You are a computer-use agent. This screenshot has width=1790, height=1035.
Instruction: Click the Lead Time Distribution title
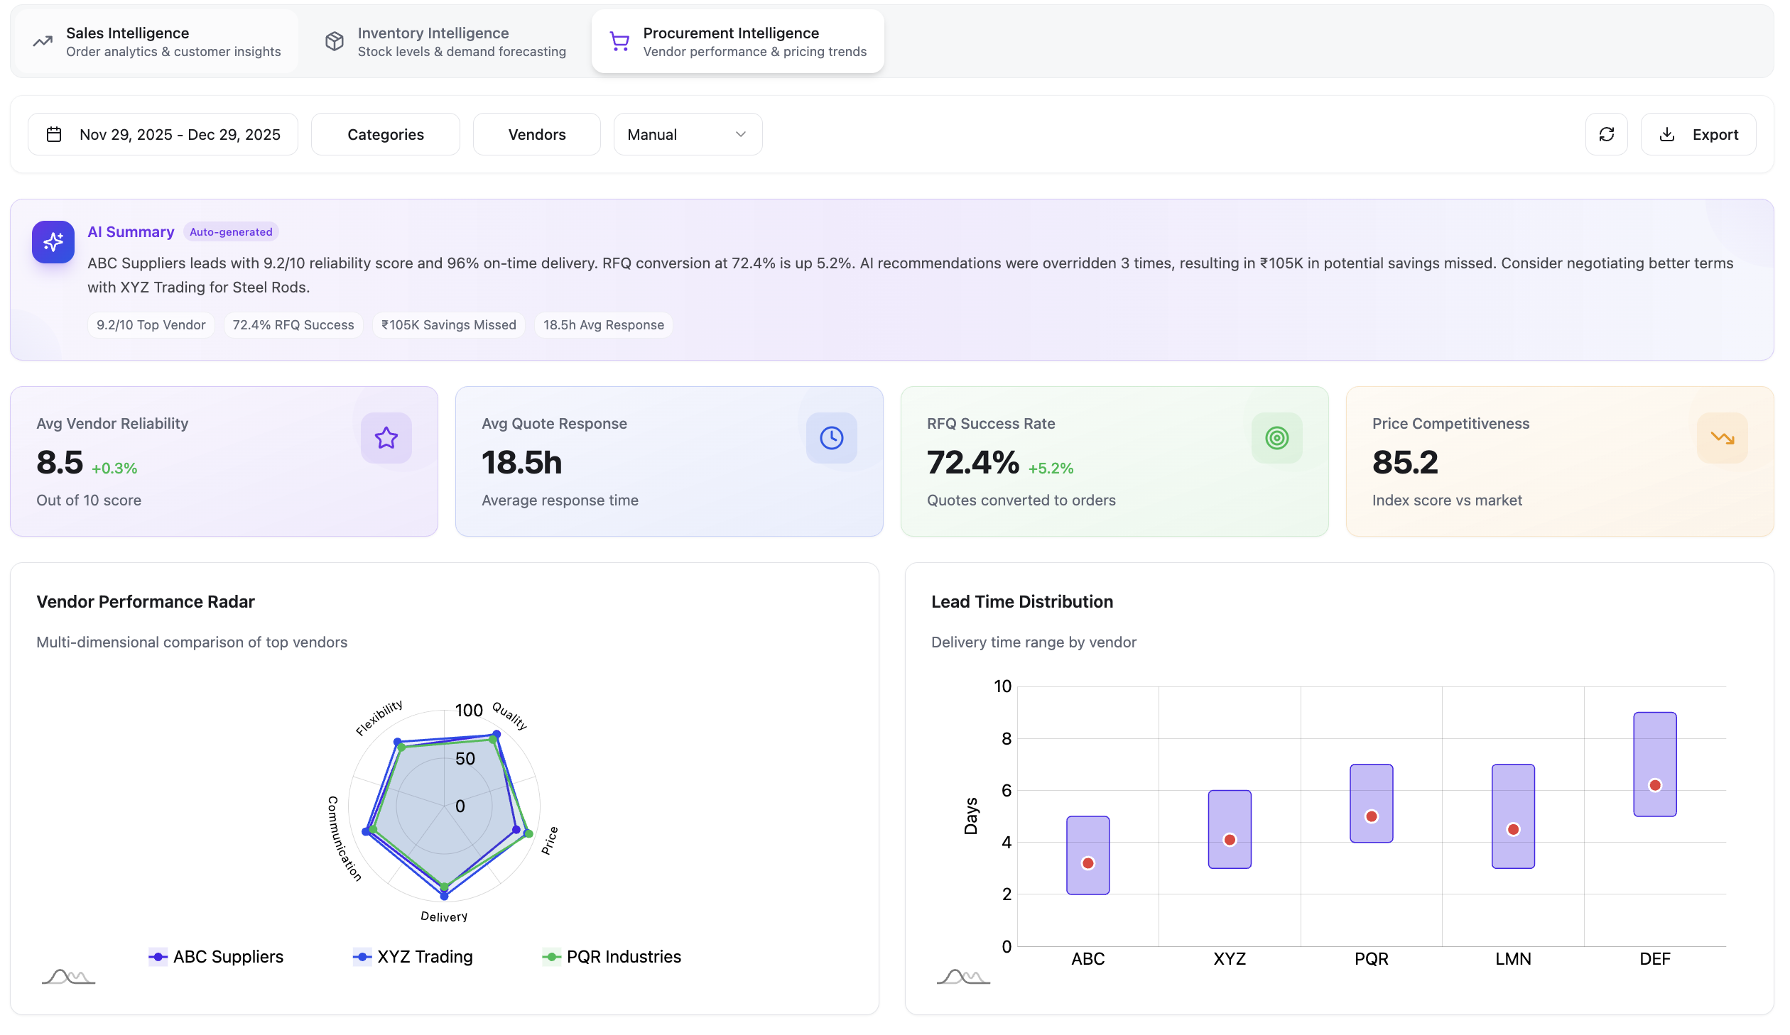pyautogui.click(x=1022, y=602)
